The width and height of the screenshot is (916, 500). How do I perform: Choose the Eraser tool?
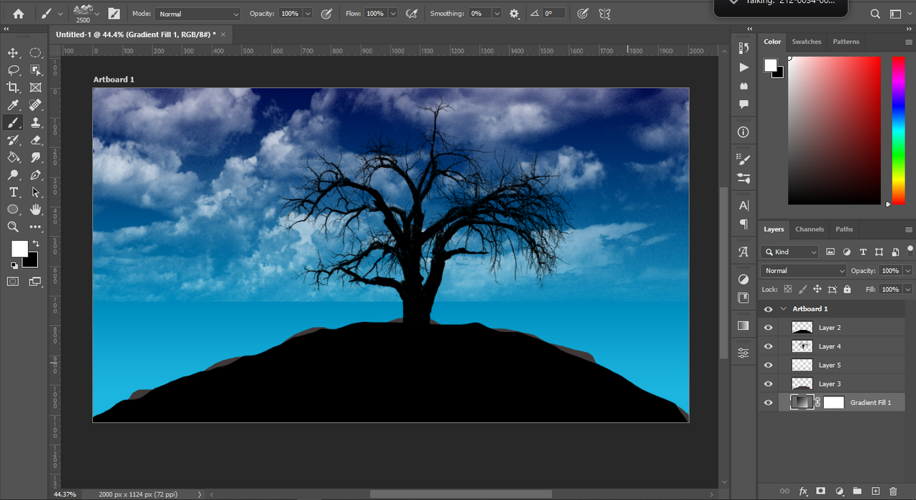[36, 140]
